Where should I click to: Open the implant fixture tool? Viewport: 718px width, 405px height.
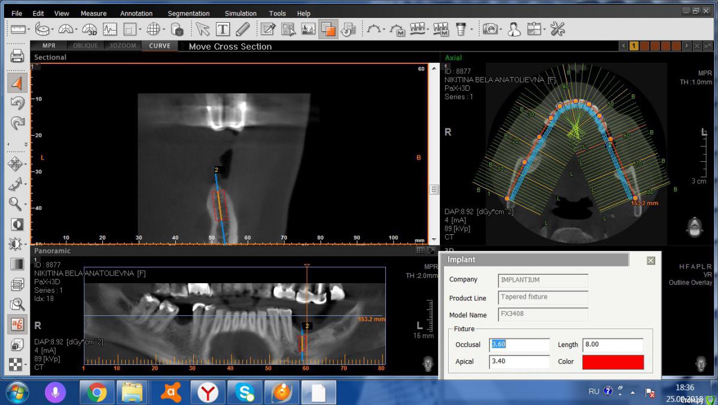point(461,29)
